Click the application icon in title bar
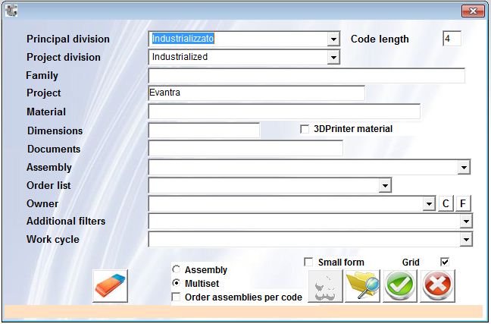491x324 pixels. [x=11, y=11]
